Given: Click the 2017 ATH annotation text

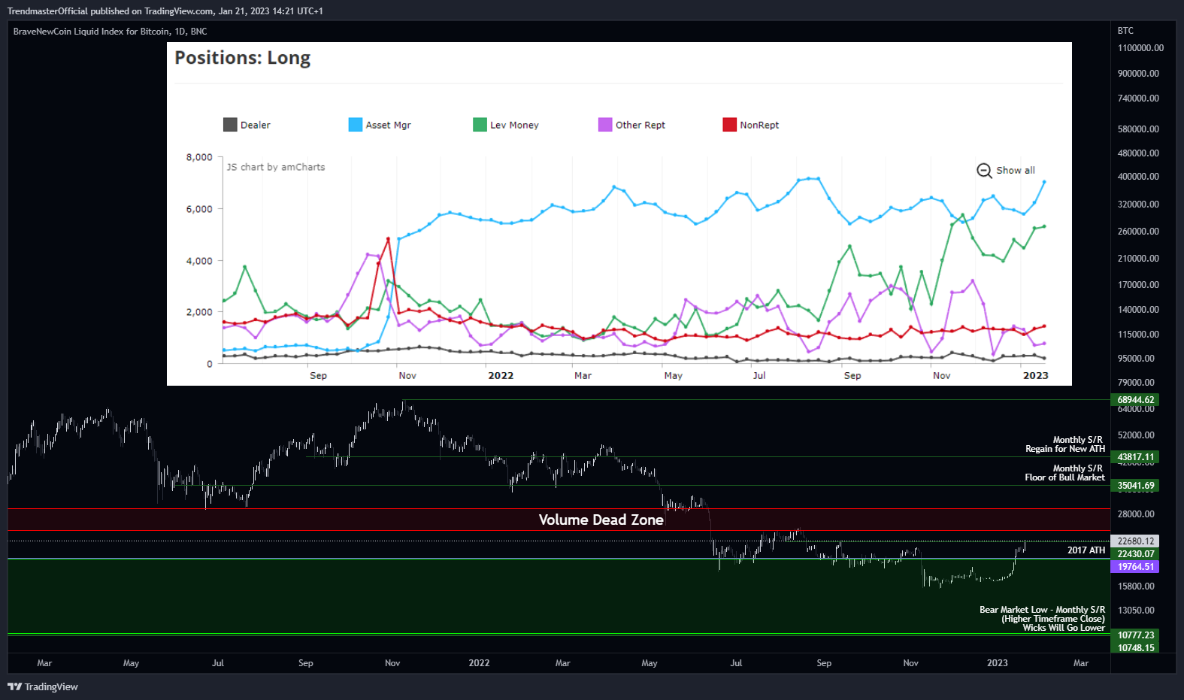Looking at the screenshot, I should (1086, 550).
